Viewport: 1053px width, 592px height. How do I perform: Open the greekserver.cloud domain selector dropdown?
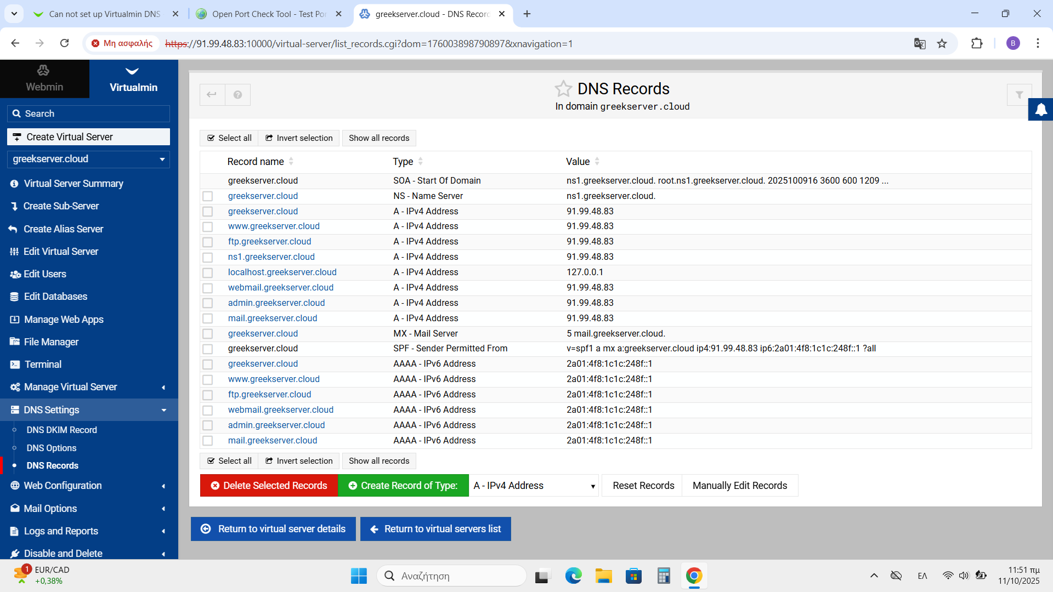88,160
